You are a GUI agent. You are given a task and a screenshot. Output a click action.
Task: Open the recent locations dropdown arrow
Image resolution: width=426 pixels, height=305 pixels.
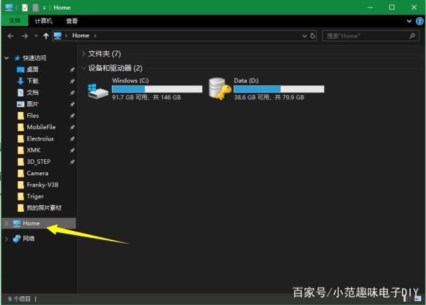(x=36, y=35)
